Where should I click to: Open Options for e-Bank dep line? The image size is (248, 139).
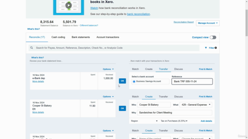[108, 69]
